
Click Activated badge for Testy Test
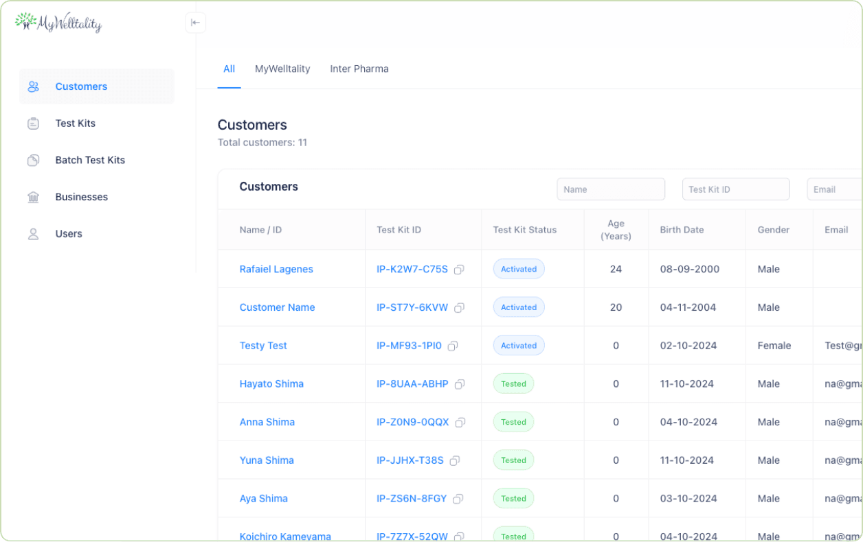tap(519, 346)
